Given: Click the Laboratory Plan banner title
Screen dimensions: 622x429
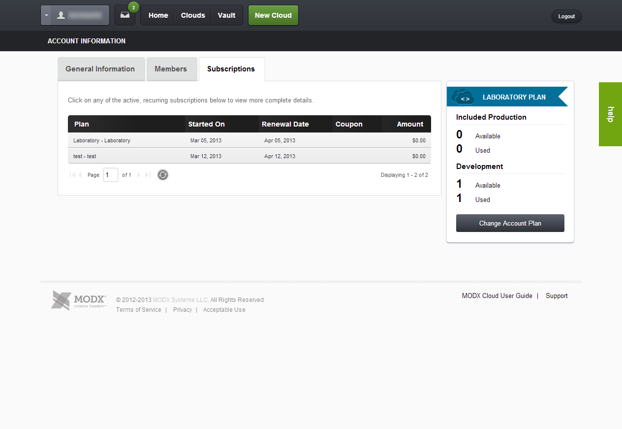Looking at the screenshot, I should (x=514, y=97).
